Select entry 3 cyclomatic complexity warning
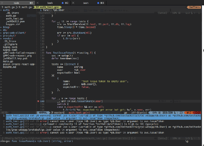Screen dimensions: 204x146 click(x=82, y=124)
